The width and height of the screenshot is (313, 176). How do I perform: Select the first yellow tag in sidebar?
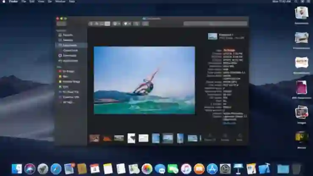click(71, 77)
